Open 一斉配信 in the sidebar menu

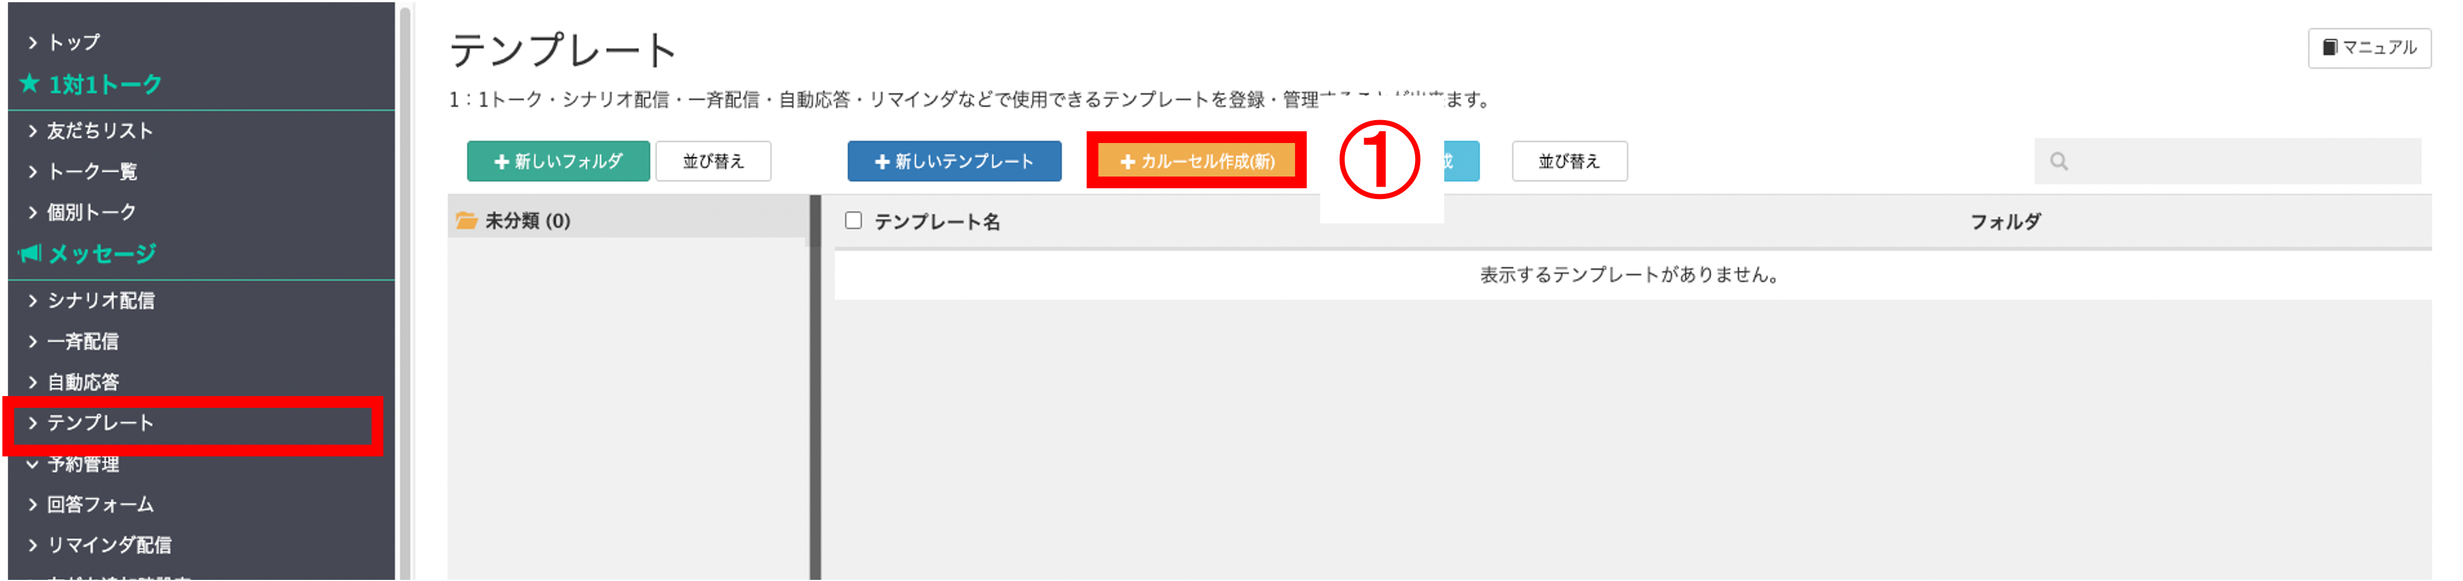tap(83, 341)
